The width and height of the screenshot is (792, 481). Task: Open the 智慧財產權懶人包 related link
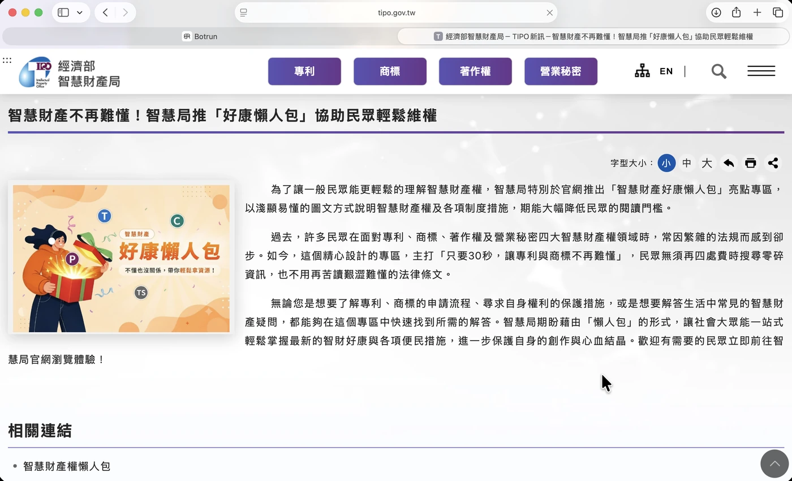tap(67, 466)
